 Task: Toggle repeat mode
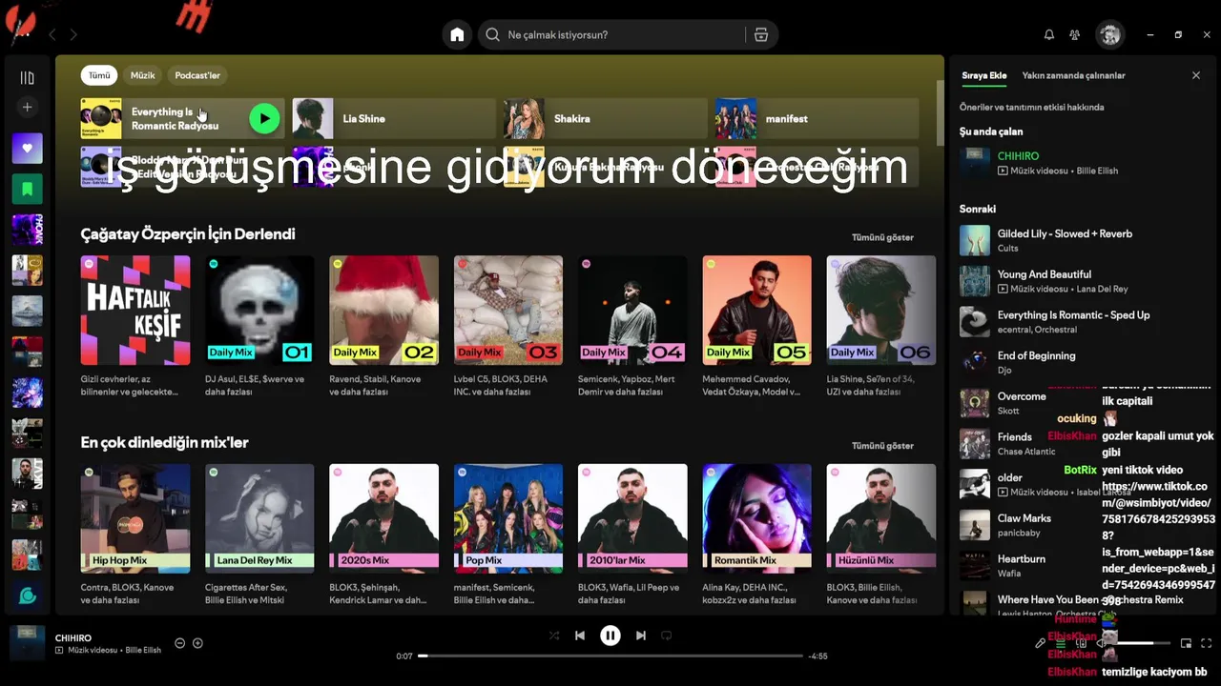tap(667, 636)
